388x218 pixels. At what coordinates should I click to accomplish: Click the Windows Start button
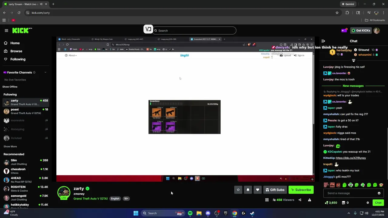click(136, 213)
